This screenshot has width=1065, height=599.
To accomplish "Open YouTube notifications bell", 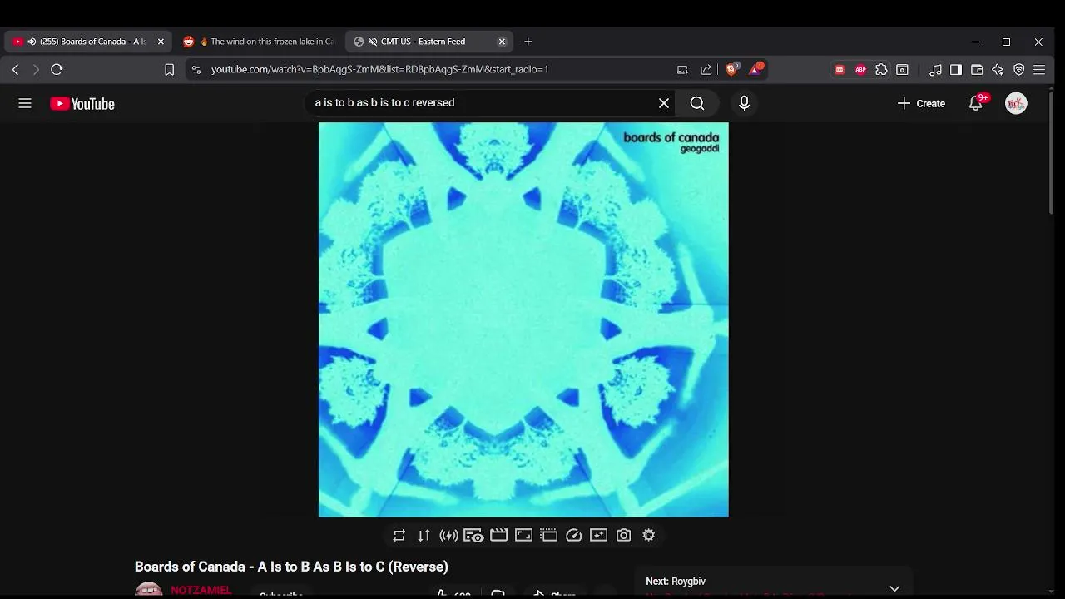I will 976,103.
